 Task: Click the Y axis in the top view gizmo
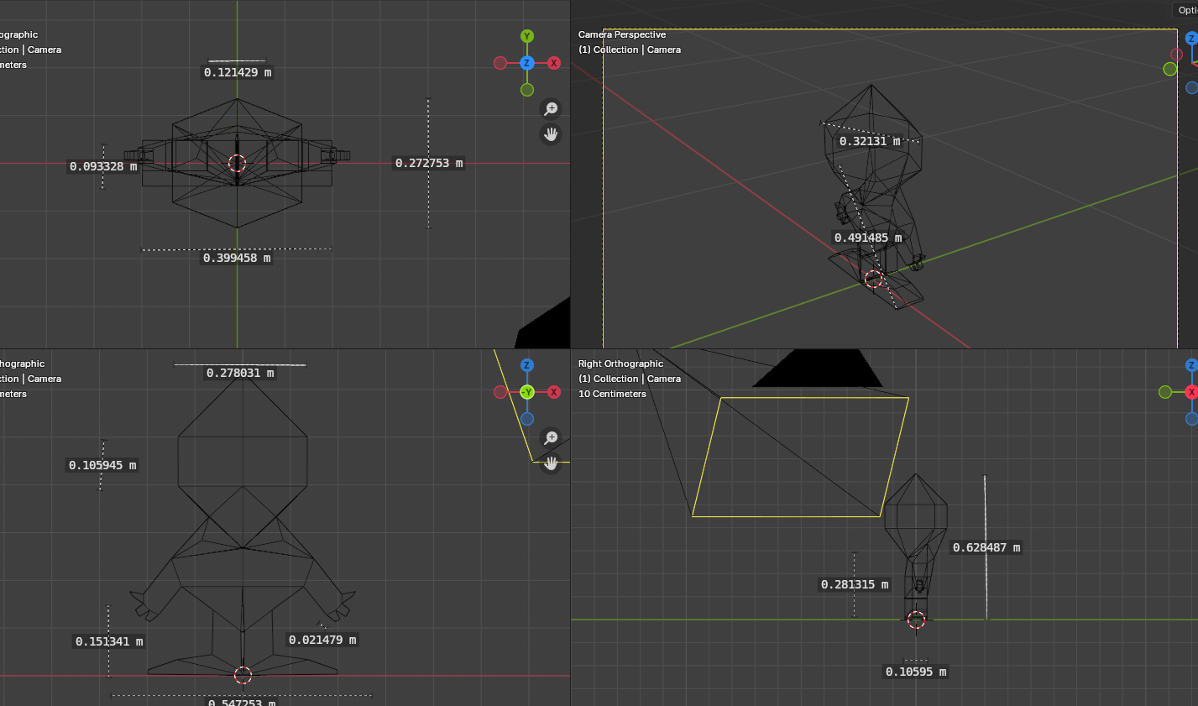point(527,36)
